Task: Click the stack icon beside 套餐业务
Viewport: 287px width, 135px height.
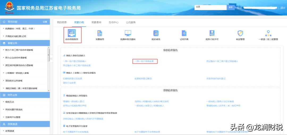Action: (4, 43)
